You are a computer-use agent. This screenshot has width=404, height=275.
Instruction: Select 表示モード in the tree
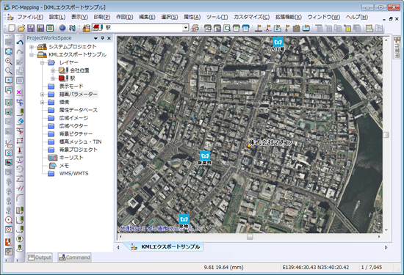click(71, 87)
